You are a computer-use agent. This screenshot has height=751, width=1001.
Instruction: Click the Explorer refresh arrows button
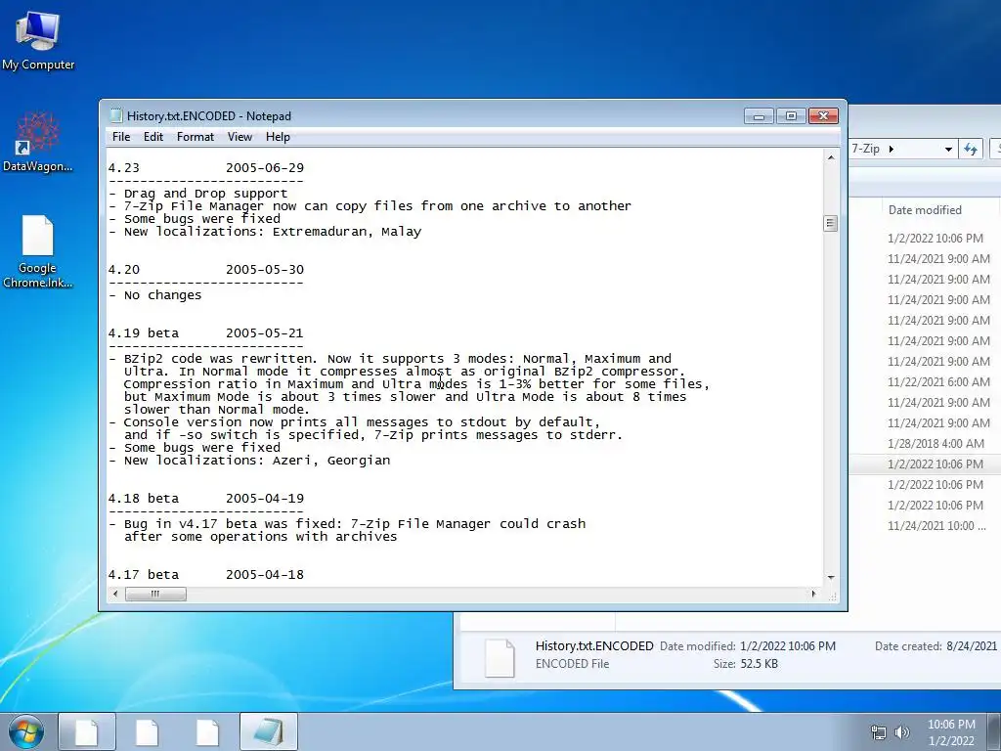pyautogui.click(x=971, y=149)
